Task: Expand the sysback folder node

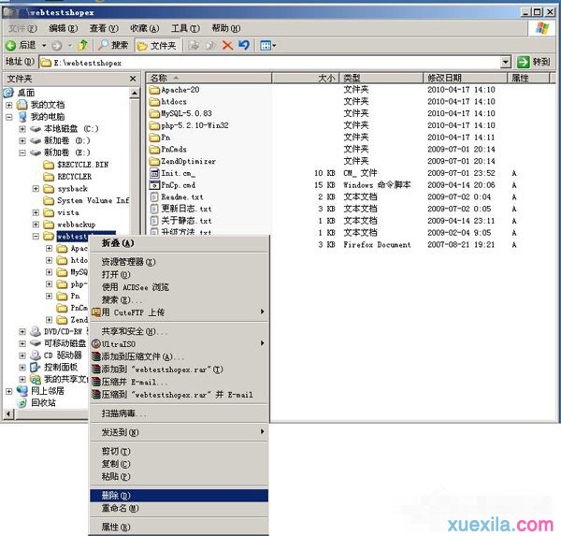Action: click(36, 188)
